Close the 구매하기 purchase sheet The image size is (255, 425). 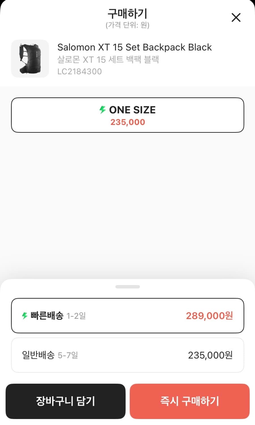236,18
